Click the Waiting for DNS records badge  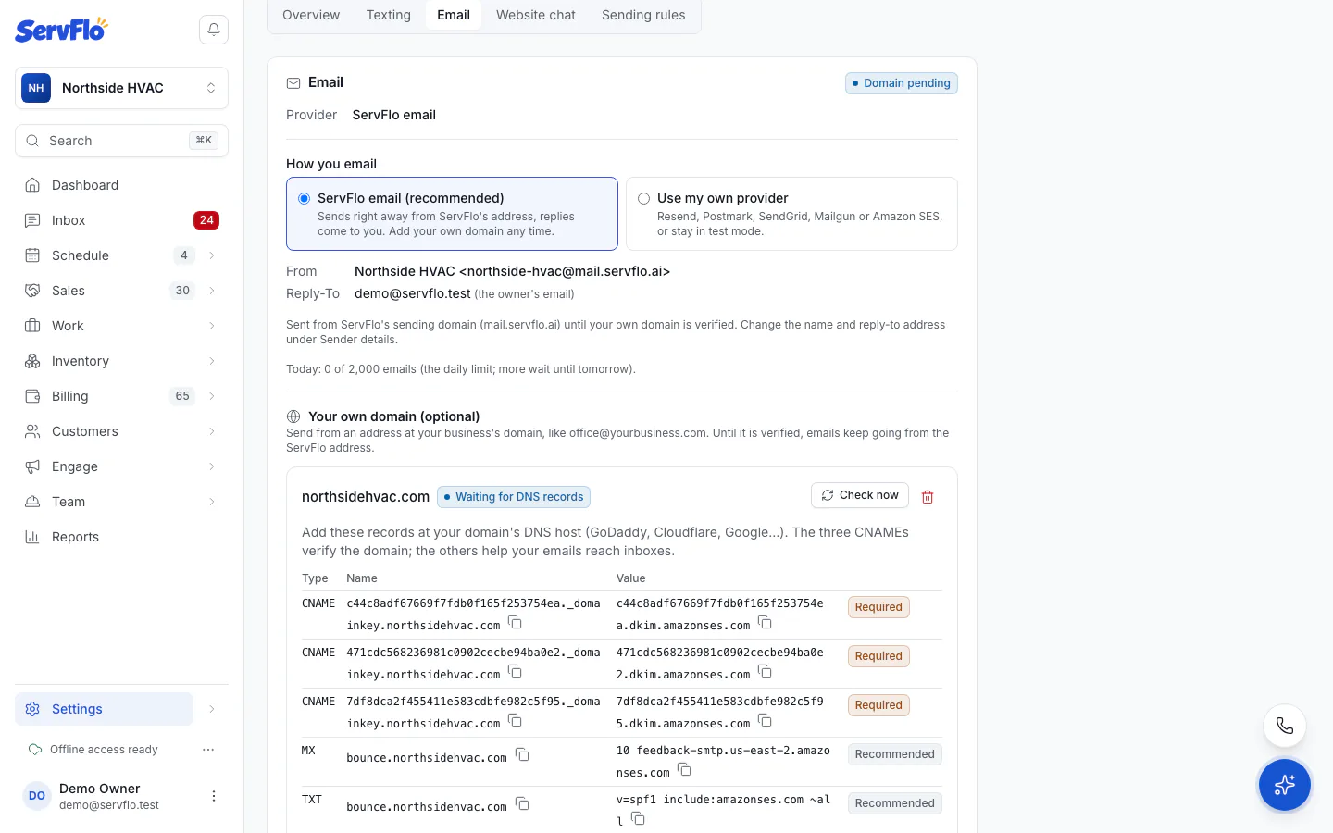514,497
